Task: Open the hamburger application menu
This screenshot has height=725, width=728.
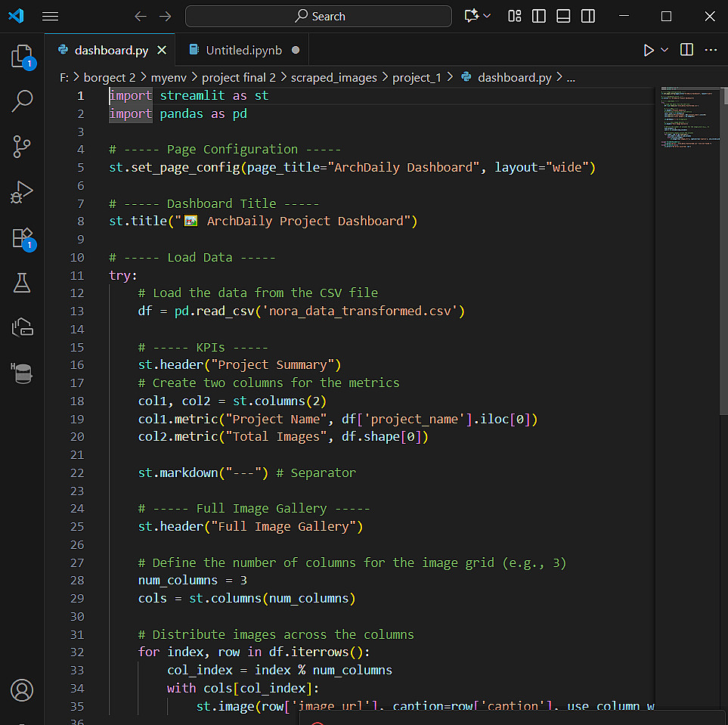Action: pyautogui.click(x=50, y=16)
